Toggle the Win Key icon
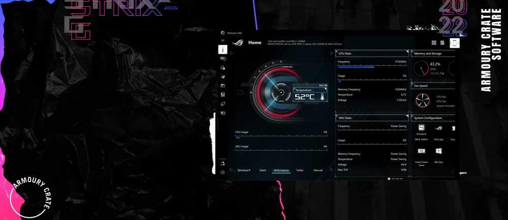 (439, 151)
